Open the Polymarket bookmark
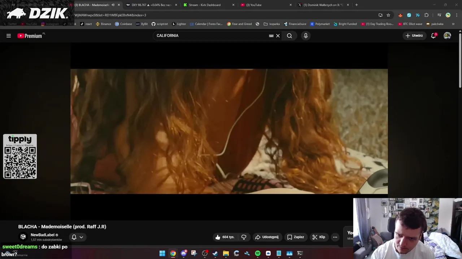Viewport: 462px width, 259px height. point(321,24)
